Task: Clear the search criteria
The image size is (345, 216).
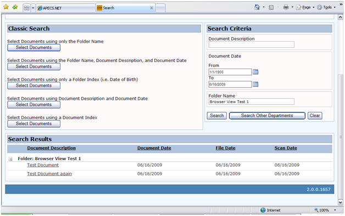Action: 315,116
